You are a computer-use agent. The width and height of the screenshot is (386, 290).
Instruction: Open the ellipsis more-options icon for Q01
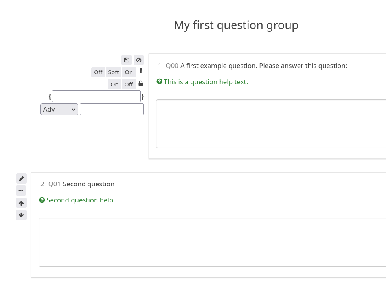coord(21,191)
